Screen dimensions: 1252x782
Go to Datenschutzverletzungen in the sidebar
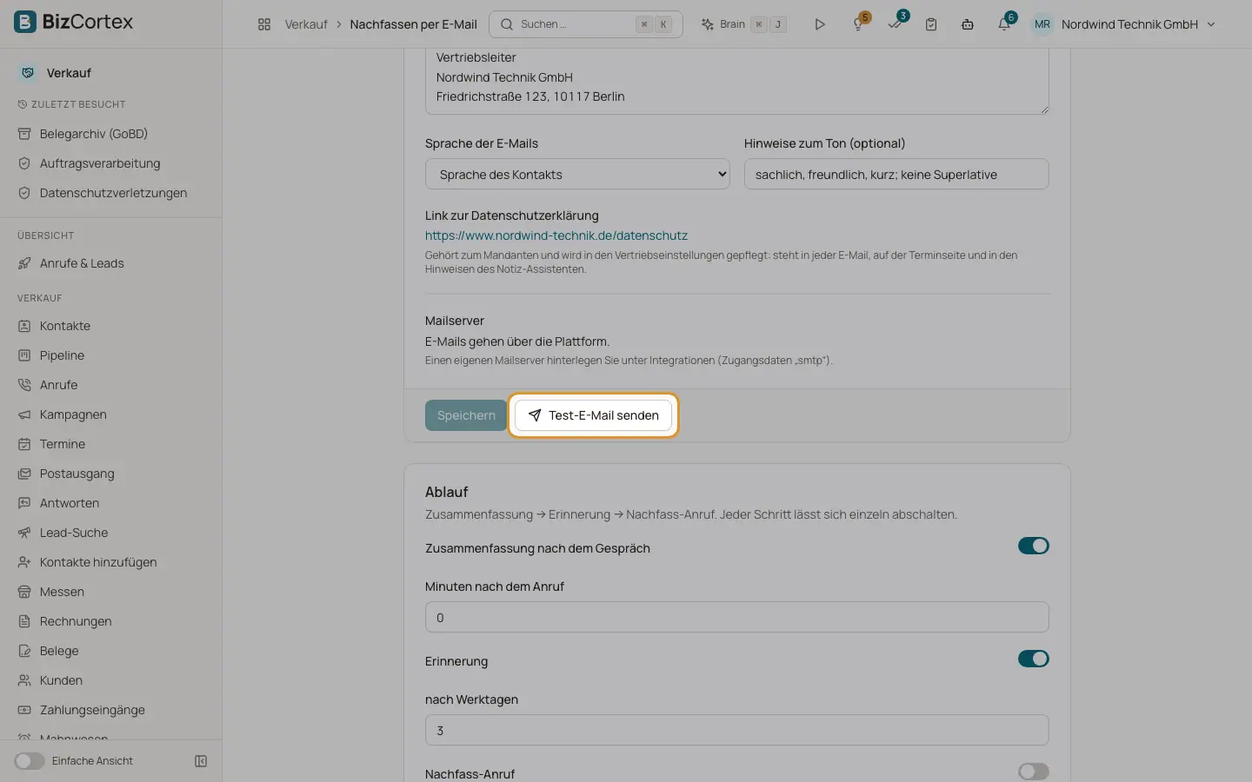coord(113,193)
